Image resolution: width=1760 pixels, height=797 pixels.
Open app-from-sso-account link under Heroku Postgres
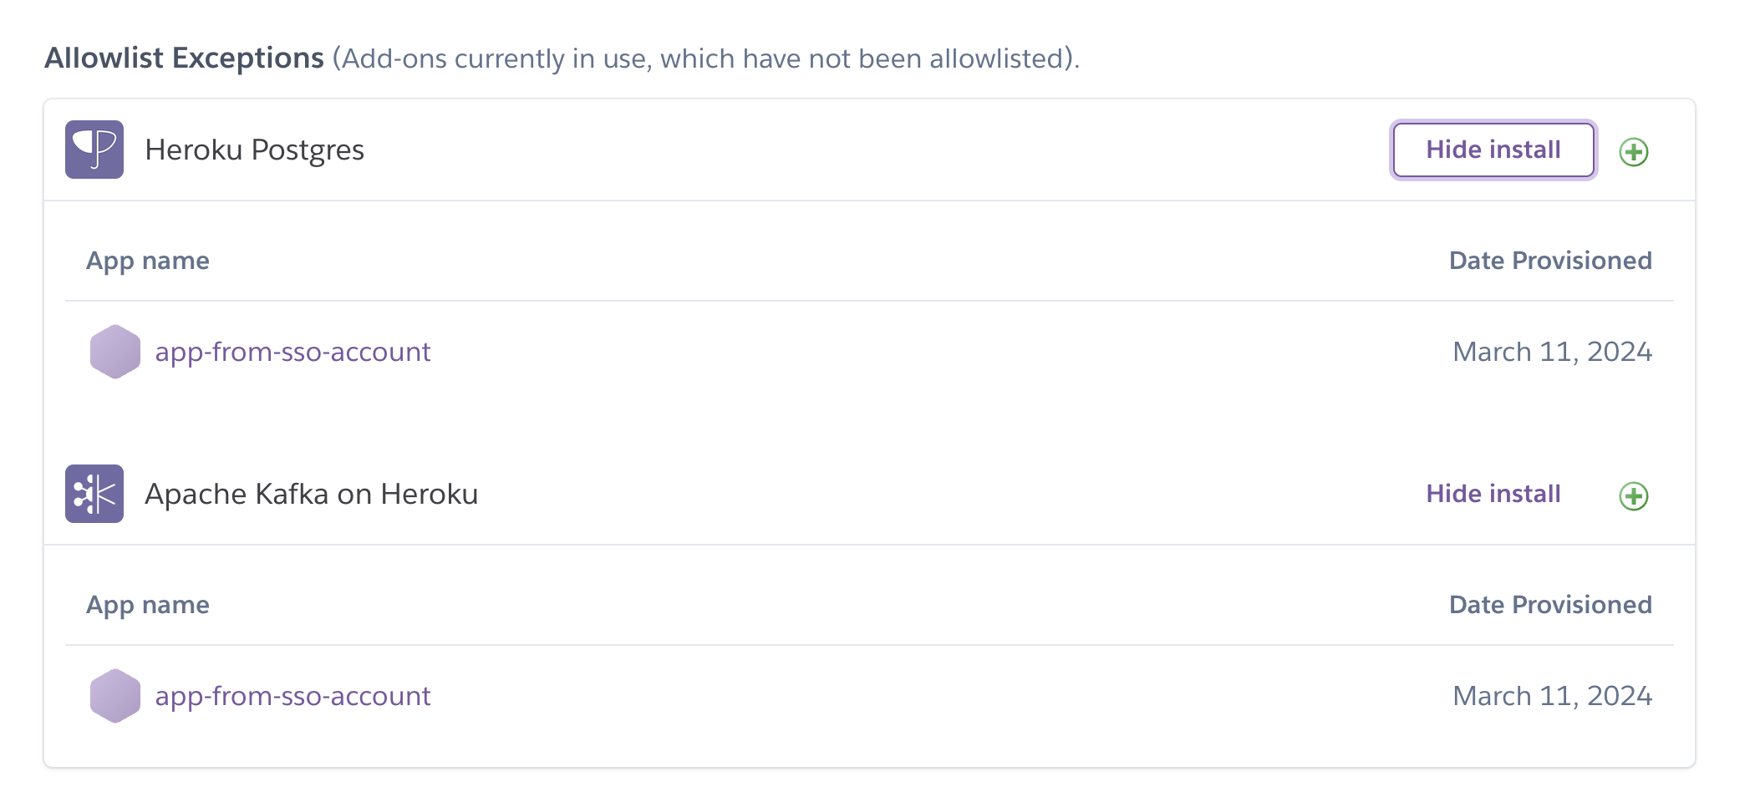coord(292,352)
